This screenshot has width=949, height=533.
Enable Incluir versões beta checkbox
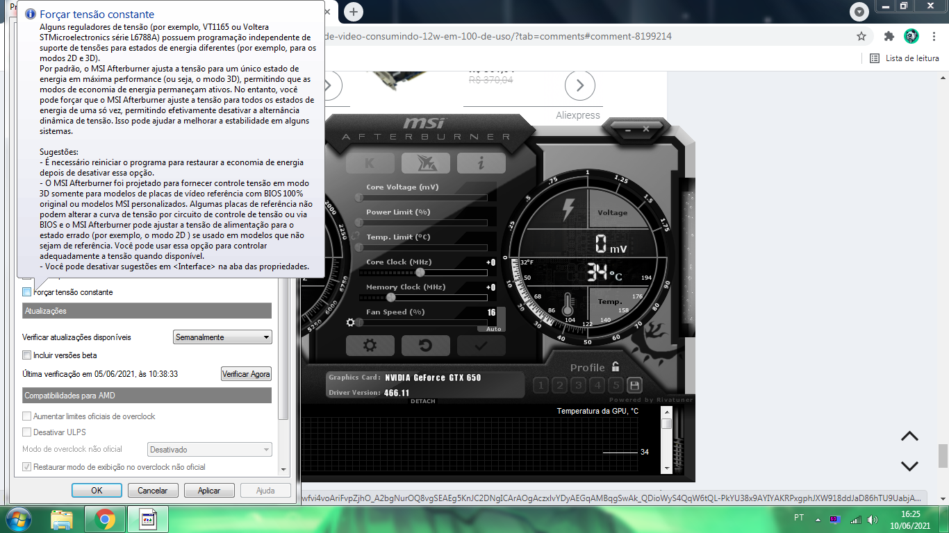coord(27,355)
